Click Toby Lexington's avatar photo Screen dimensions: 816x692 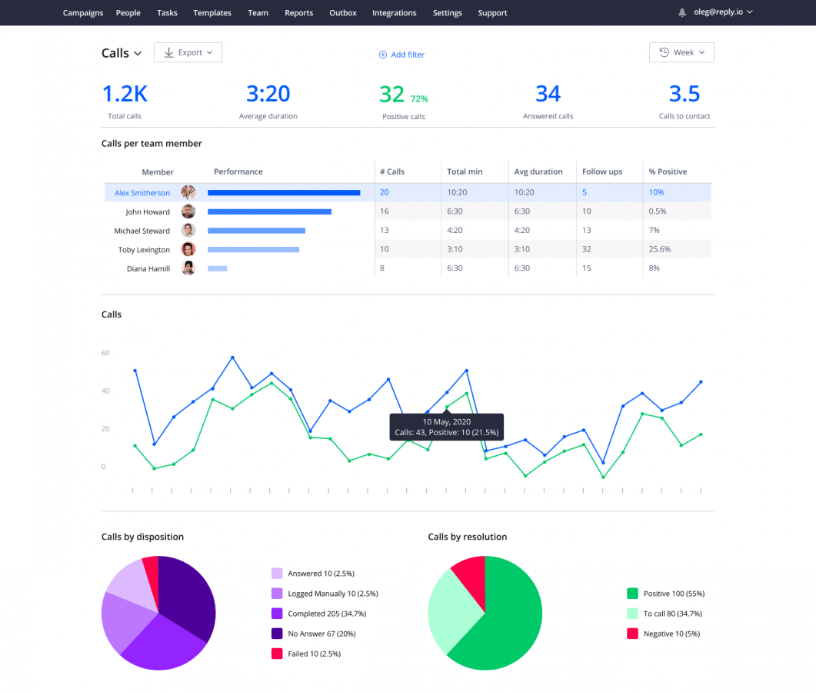[188, 250]
